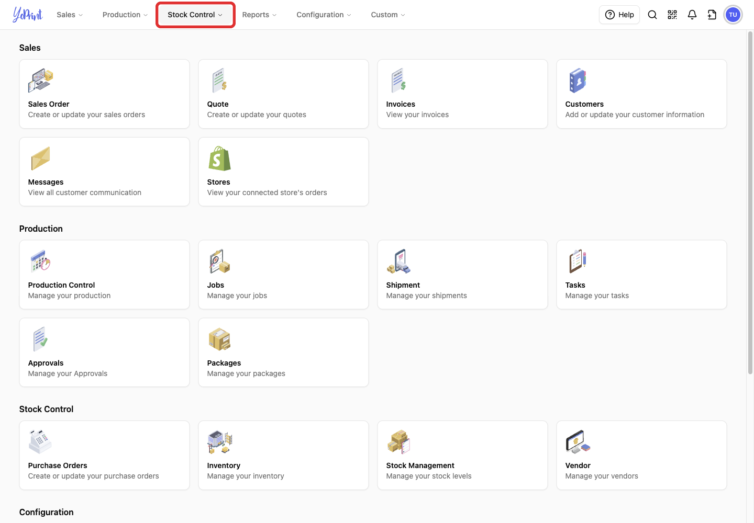Screen dimensions: 754x523
Task: Click the Production Control calendar icon
Action: [41, 261]
